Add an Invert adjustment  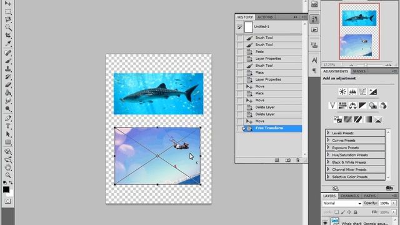pos(337,119)
